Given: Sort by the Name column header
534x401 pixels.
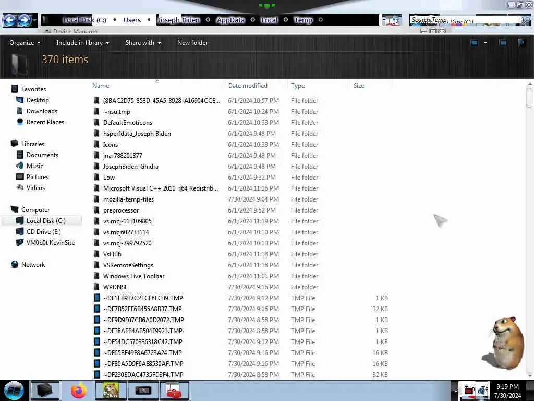Looking at the screenshot, I should (x=101, y=86).
